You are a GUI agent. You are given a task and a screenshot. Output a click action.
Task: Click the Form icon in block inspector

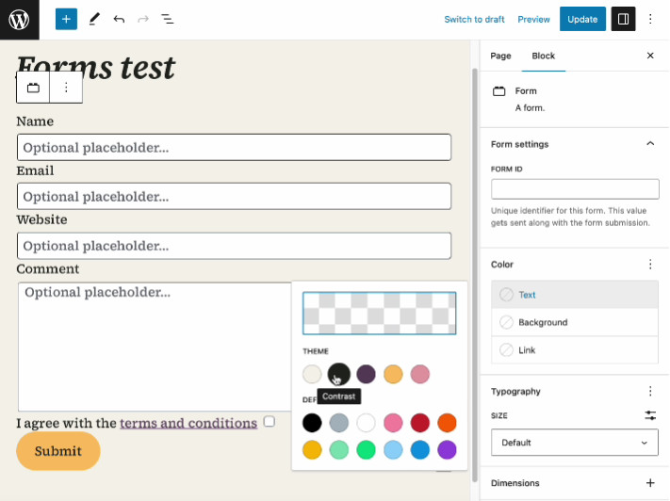pyautogui.click(x=498, y=91)
